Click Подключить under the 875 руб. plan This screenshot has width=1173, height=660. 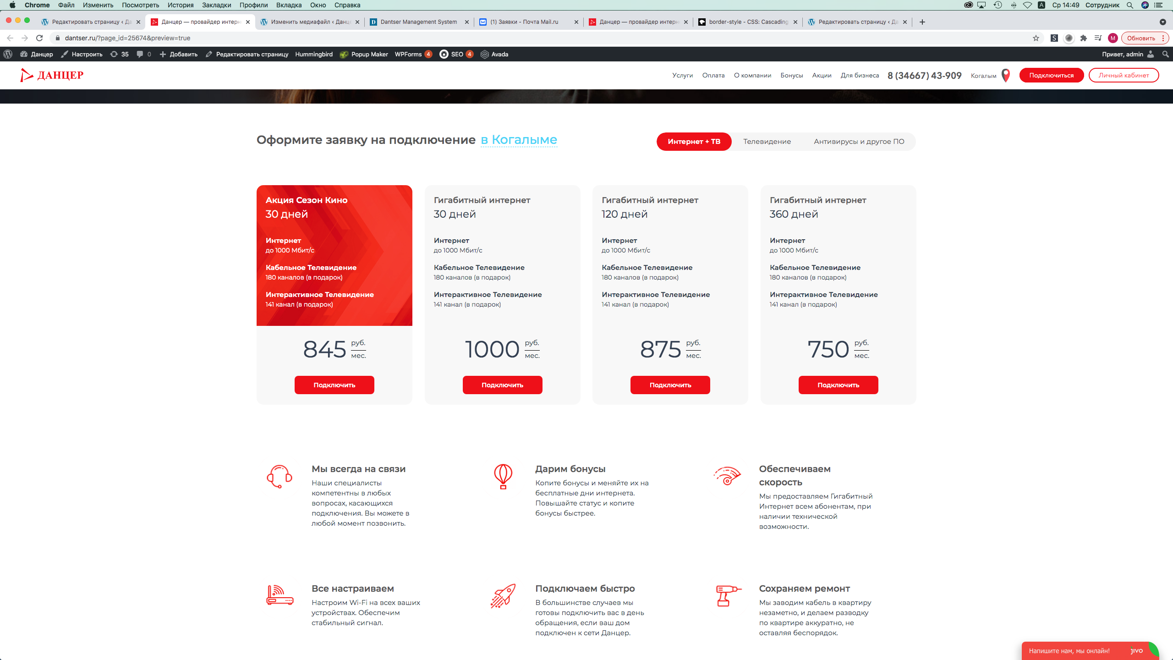(670, 385)
